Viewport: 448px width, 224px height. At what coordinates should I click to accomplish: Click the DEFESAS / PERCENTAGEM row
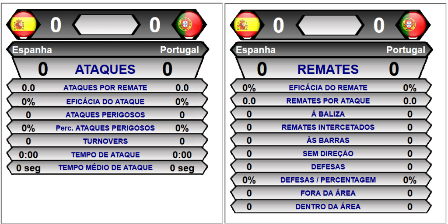(331, 179)
